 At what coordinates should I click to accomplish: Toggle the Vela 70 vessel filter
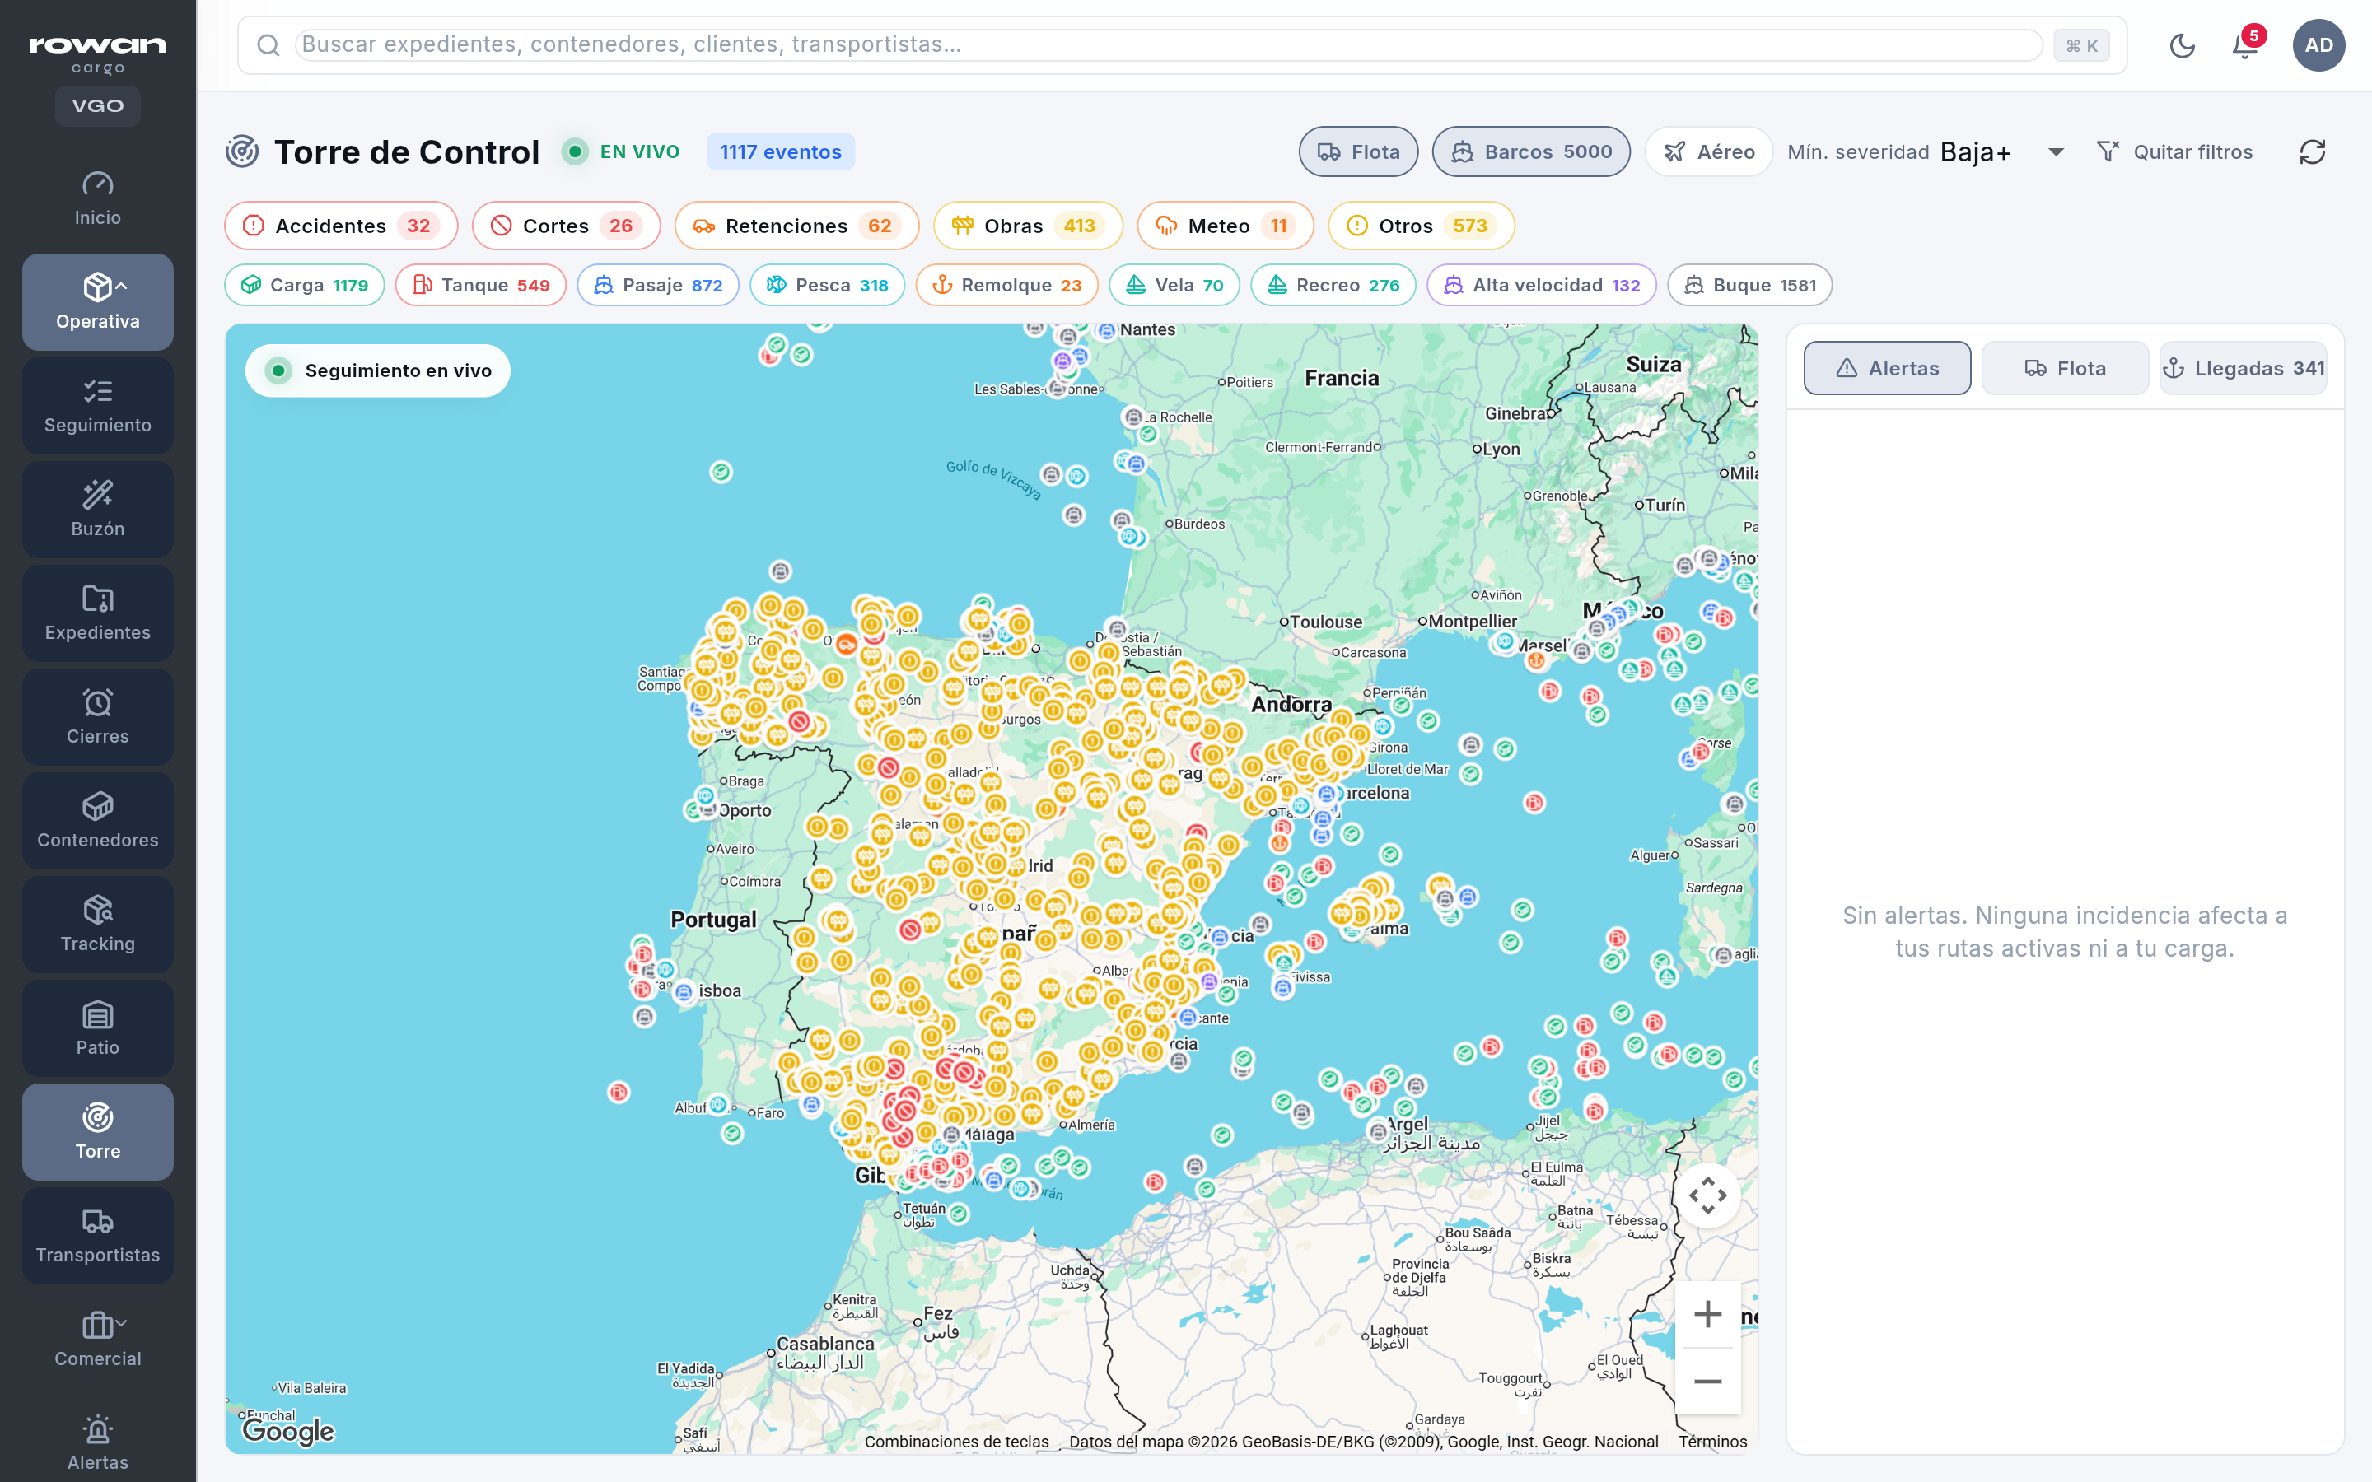(x=1174, y=285)
